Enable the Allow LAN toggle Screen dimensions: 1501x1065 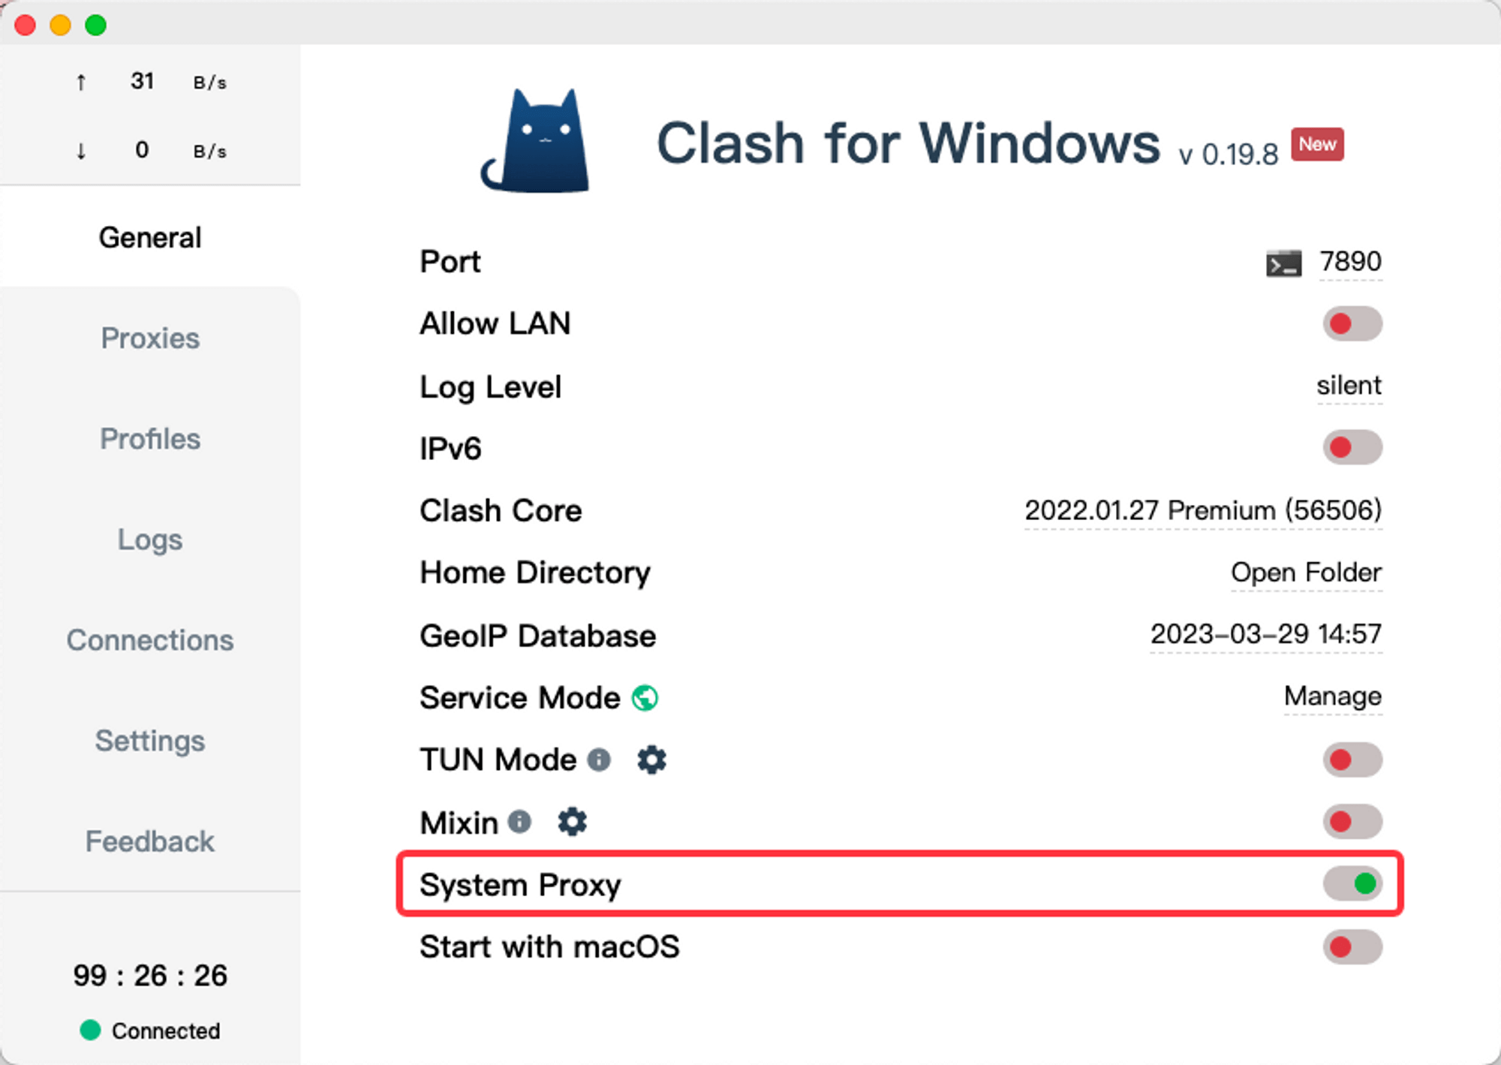click(1352, 323)
